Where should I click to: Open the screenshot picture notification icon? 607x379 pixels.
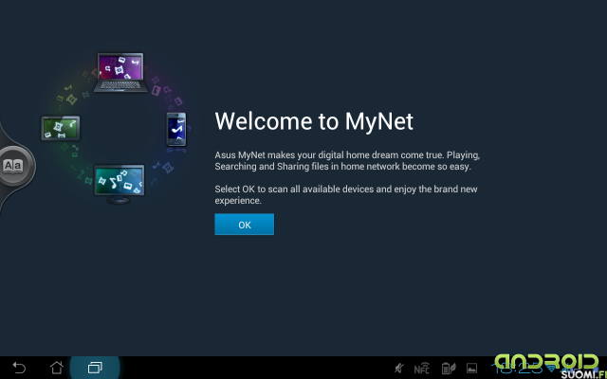point(471,368)
